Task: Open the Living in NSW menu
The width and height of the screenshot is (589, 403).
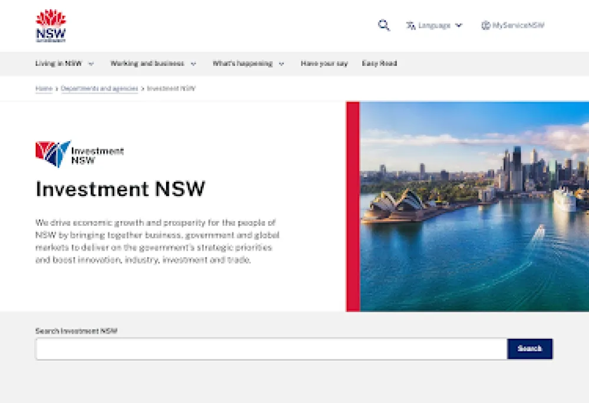Action: click(x=58, y=64)
